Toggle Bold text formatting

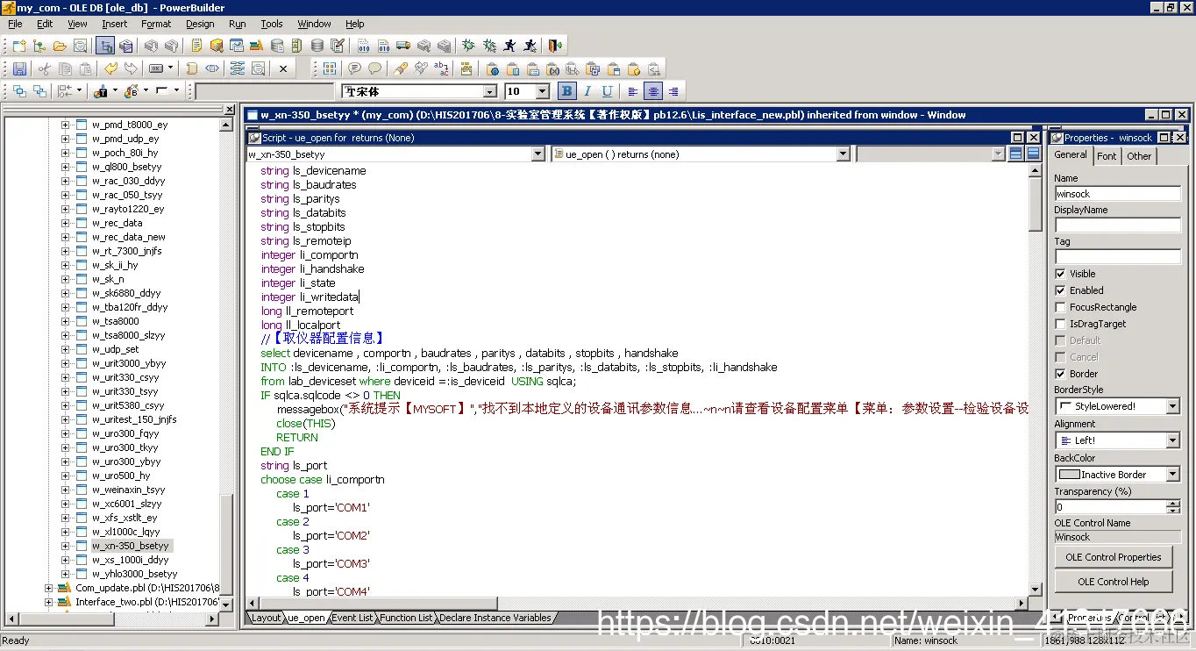[566, 91]
